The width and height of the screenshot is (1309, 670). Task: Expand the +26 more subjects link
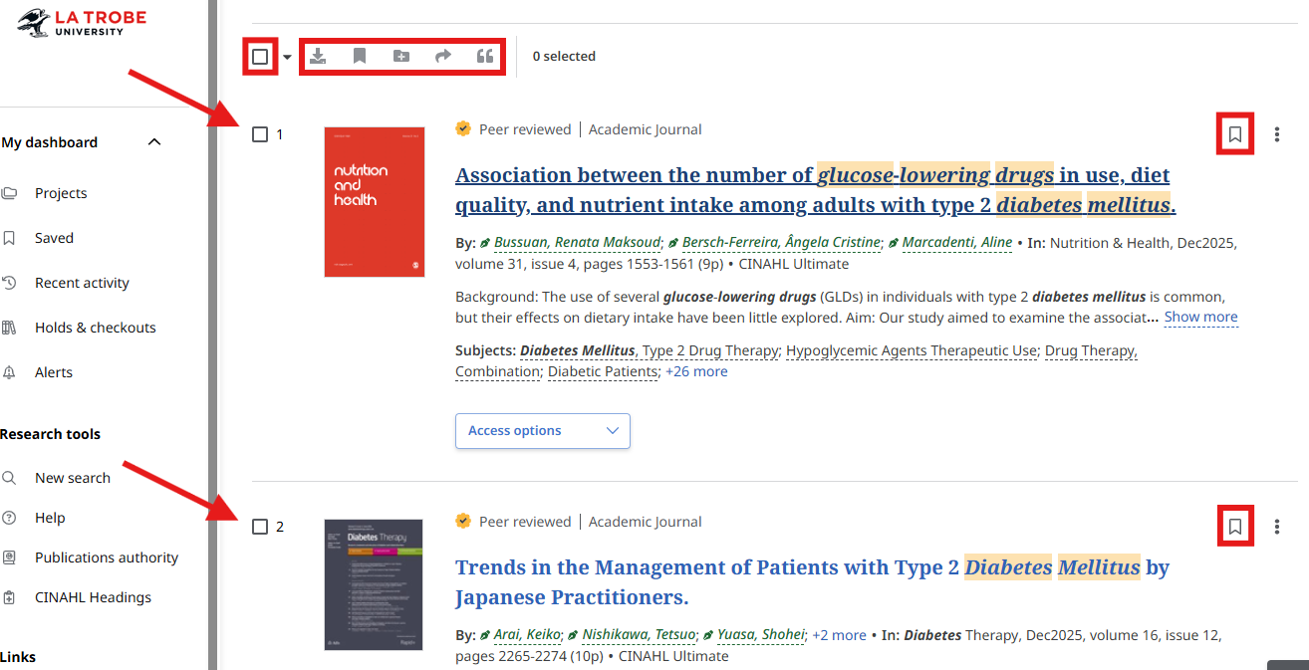tap(696, 371)
